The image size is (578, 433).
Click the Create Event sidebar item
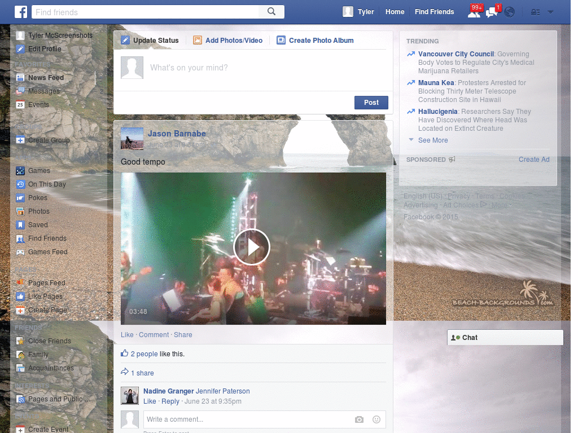pyautogui.click(x=42, y=429)
